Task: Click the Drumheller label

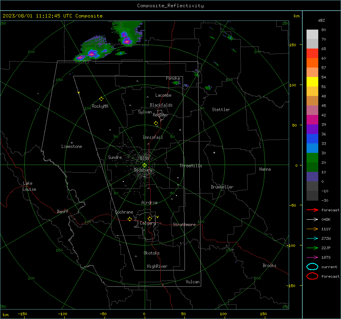Action: pyautogui.click(x=222, y=187)
